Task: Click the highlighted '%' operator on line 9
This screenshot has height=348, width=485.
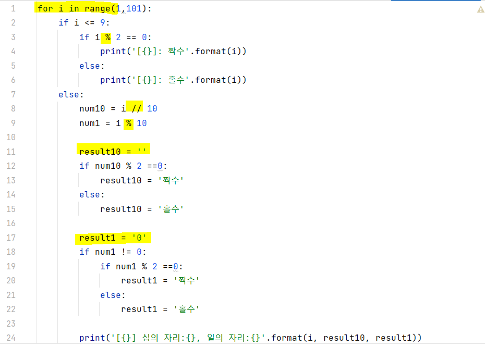Action: tap(129, 123)
